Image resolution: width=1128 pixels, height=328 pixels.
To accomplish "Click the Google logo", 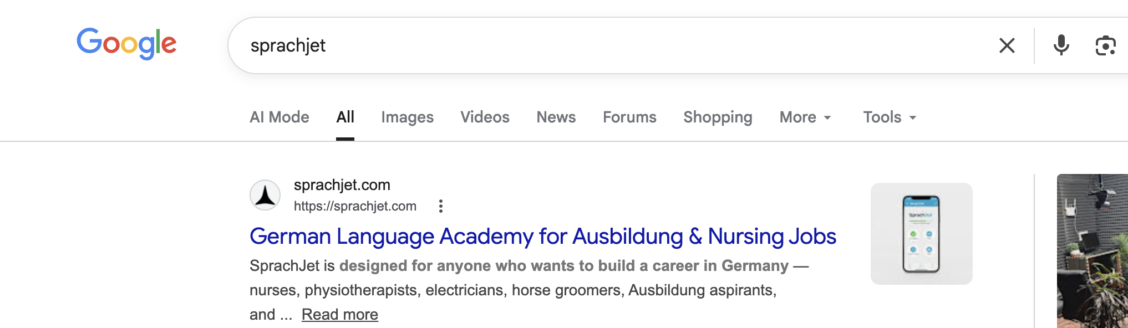I will tap(126, 43).
